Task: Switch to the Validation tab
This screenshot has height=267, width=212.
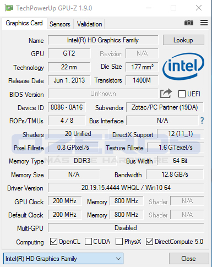Action: pos(89,24)
